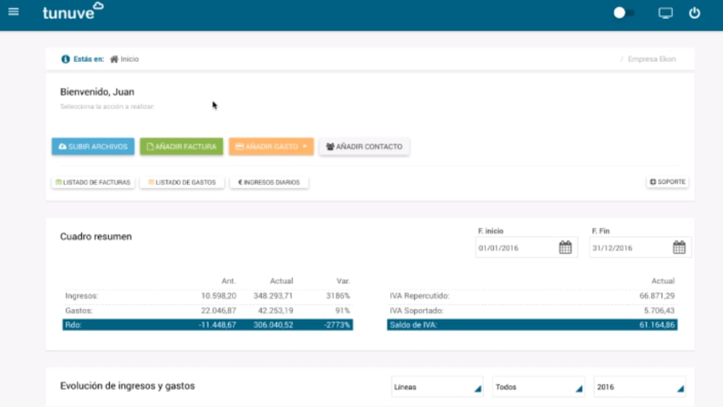723x407 pixels.
Task: Click the Ingresos variation 3186%
Action: [x=338, y=296]
